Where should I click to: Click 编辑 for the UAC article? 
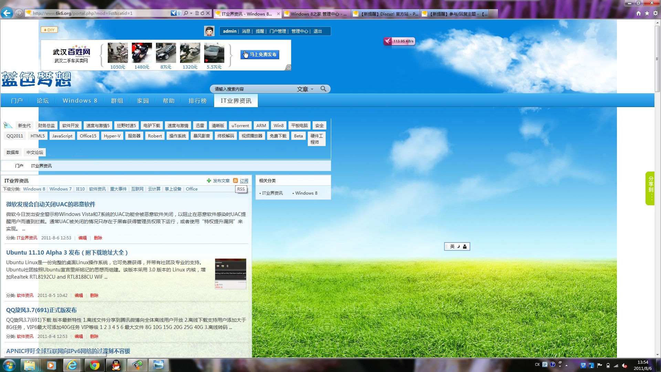pos(83,238)
